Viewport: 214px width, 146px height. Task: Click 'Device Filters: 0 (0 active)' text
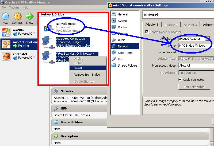click(72, 115)
